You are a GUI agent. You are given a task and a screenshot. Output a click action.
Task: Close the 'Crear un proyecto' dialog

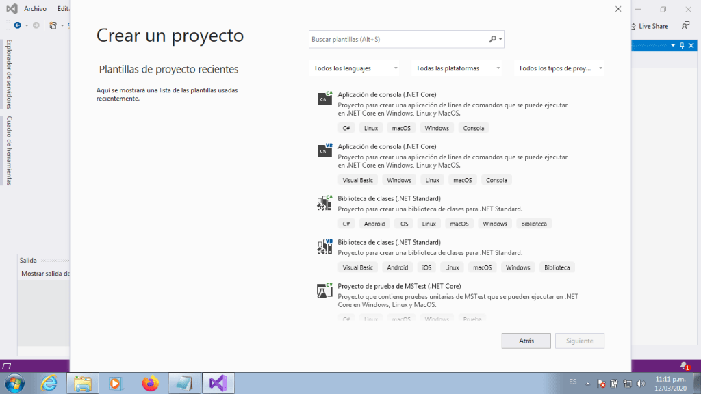point(618,9)
